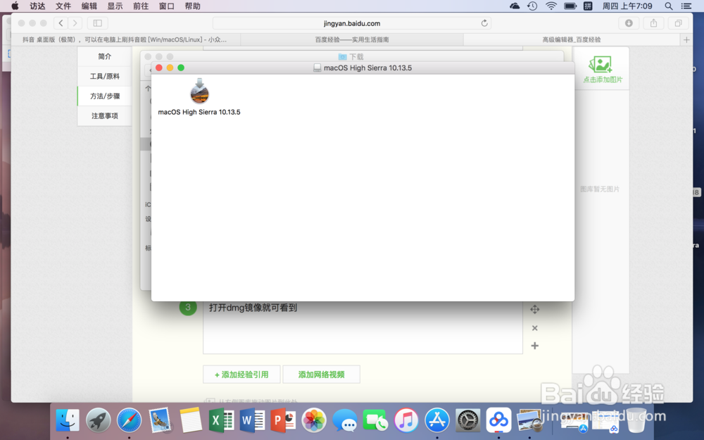Jump to the 工具/原料 section
This screenshot has height=440, width=704.
pyautogui.click(x=105, y=76)
